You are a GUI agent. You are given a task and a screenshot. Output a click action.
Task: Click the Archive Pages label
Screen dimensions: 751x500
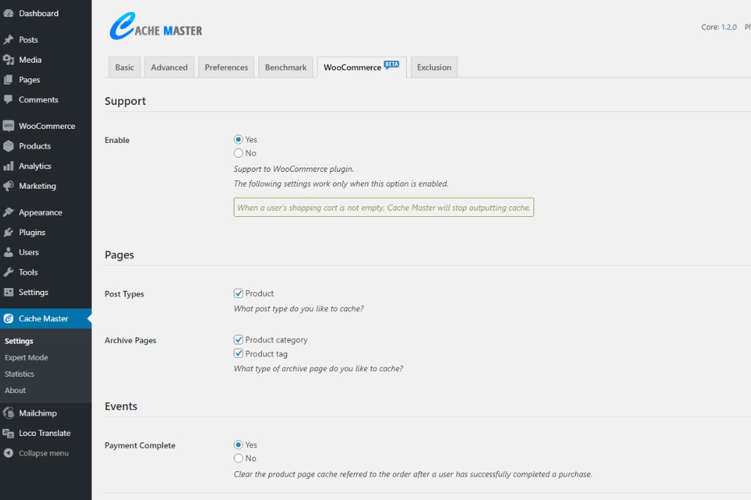click(130, 340)
